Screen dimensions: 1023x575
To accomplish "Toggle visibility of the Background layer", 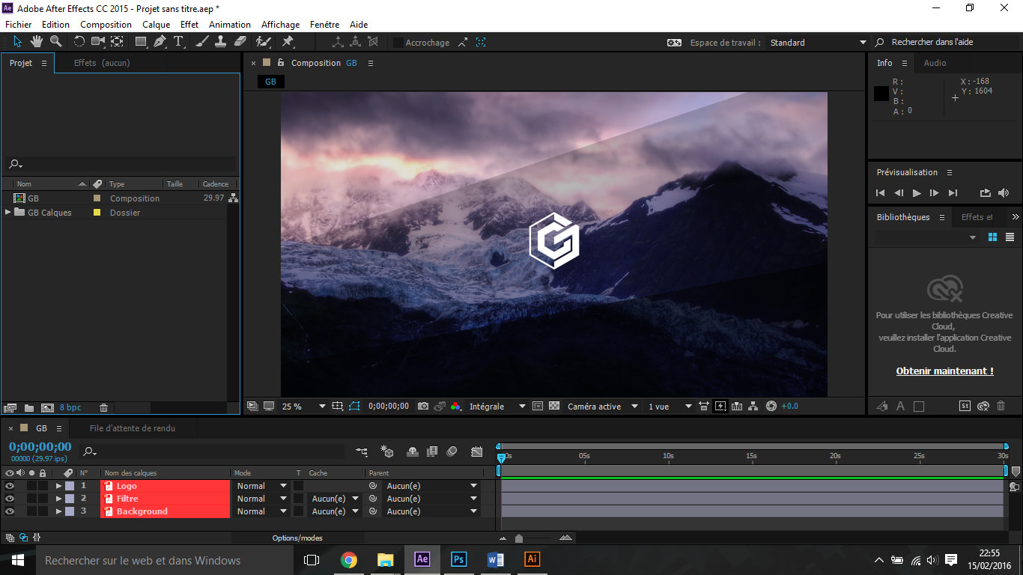I will (x=10, y=511).
